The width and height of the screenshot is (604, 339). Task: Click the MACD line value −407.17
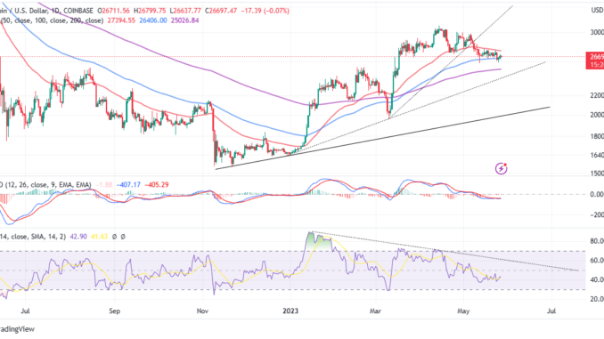[x=128, y=185]
